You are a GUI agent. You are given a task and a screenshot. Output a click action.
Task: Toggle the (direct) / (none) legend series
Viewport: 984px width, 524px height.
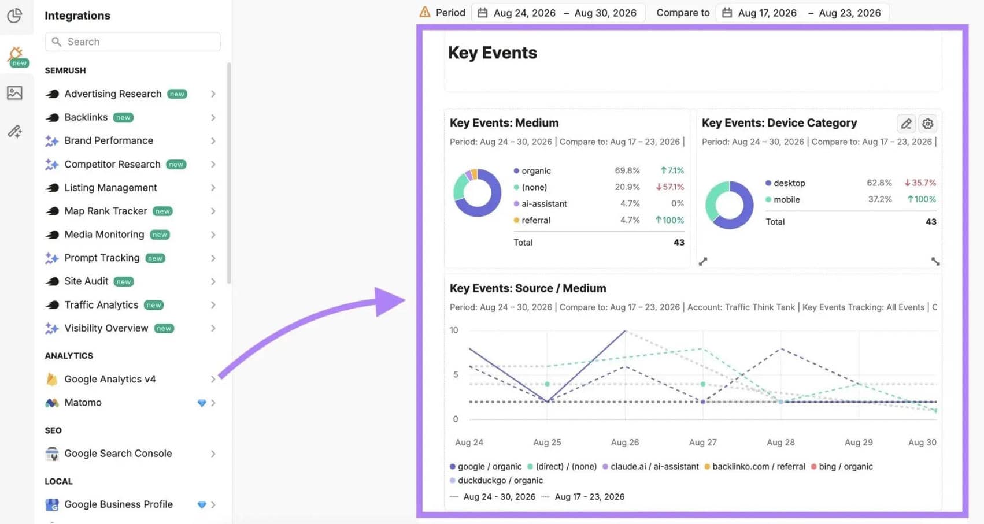(x=562, y=467)
